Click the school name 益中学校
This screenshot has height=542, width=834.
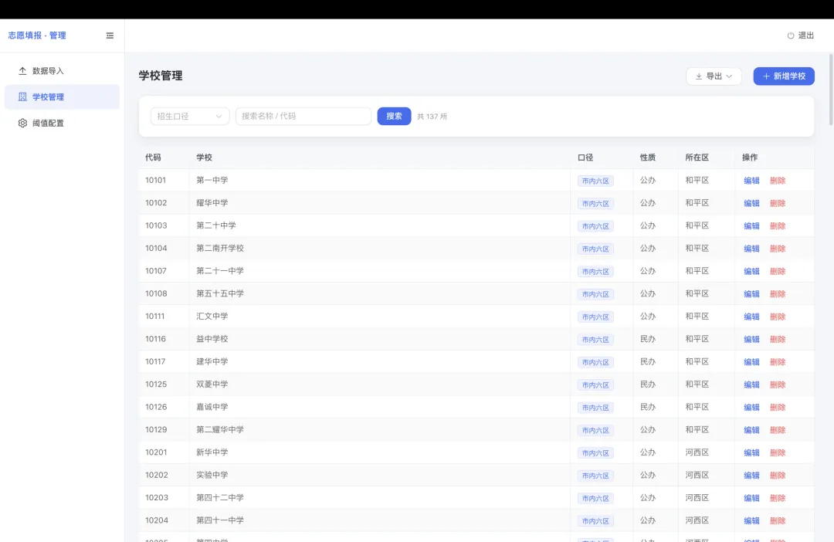pyautogui.click(x=212, y=339)
